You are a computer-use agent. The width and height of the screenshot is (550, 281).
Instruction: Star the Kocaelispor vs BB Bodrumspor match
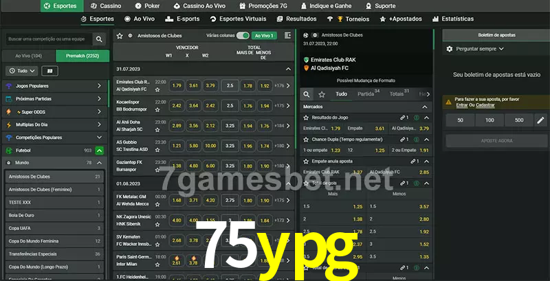pyautogui.click(x=157, y=110)
